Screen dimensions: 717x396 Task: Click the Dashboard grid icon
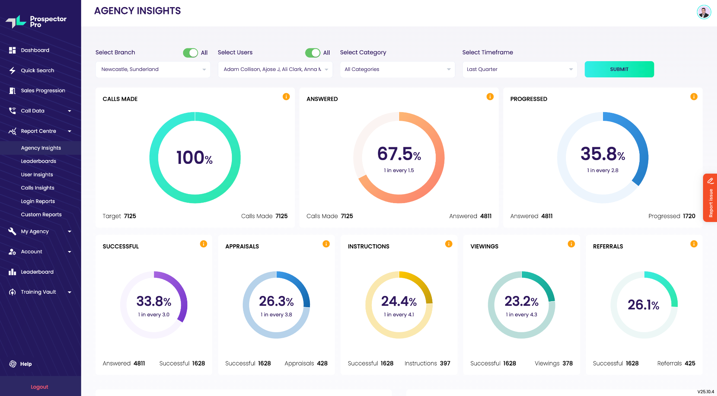click(x=12, y=50)
